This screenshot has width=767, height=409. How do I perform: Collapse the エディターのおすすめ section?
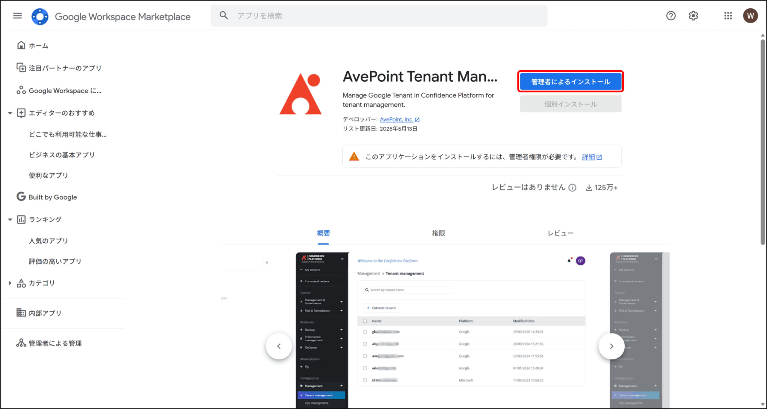pyautogui.click(x=10, y=113)
